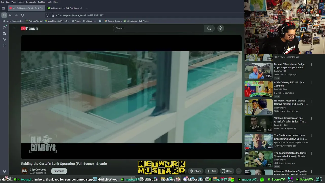325x183 pixels.
Task: Toggle the sidebar button beside back arrow
Action: click(x=4, y=15)
